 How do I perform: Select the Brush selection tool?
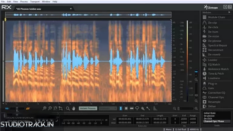[x=143, y=109]
